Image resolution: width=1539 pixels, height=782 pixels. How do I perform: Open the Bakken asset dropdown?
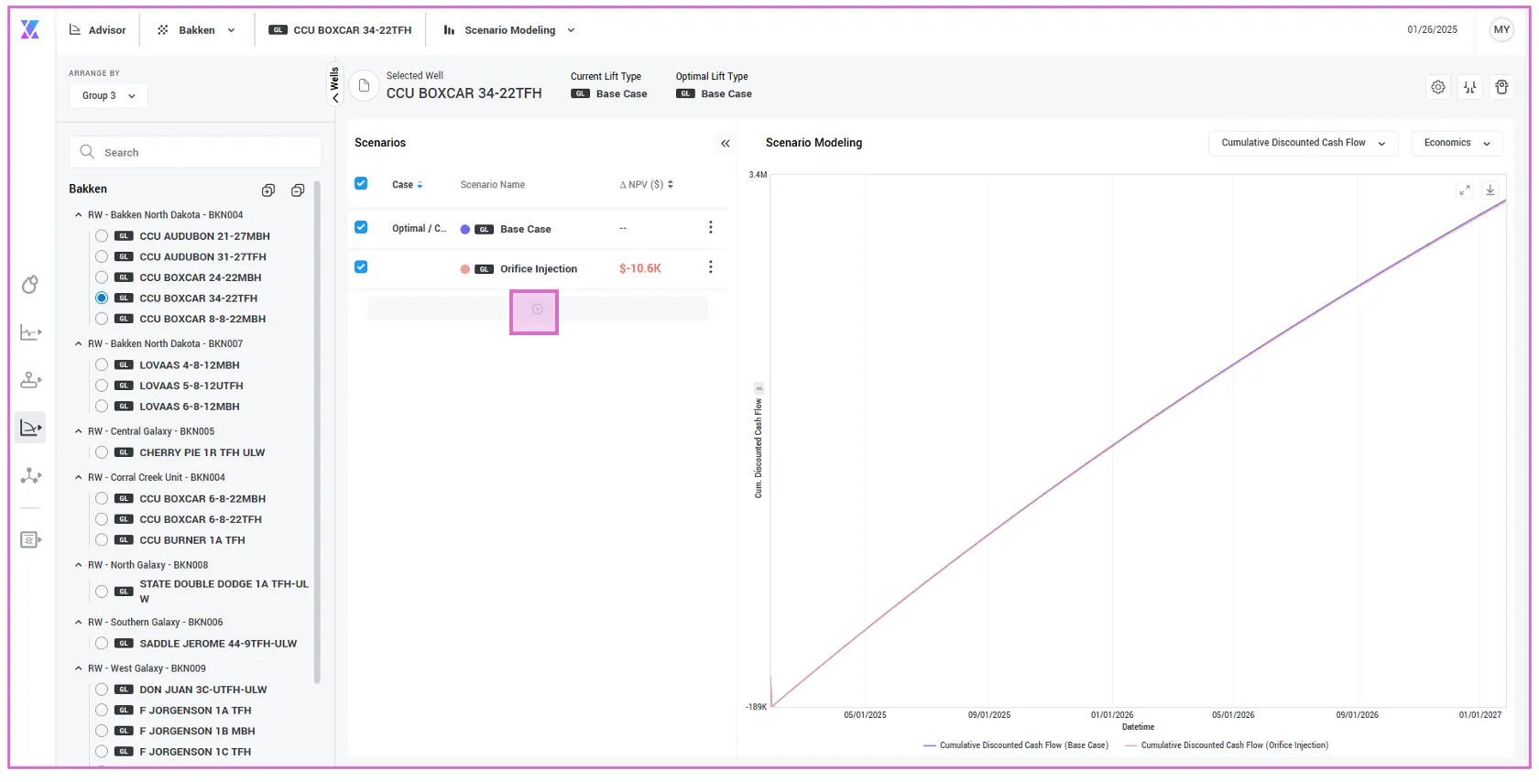pyautogui.click(x=196, y=30)
